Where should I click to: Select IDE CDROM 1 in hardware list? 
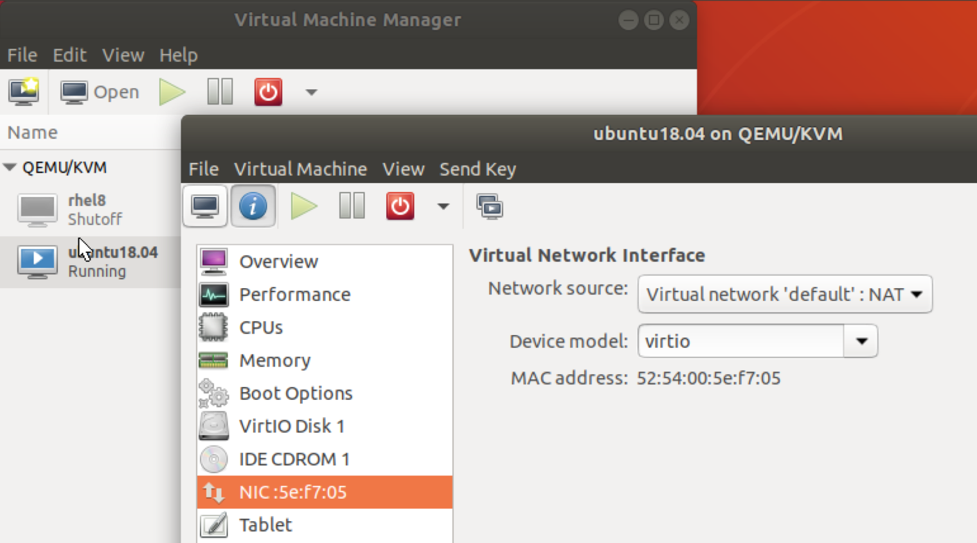pos(325,459)
